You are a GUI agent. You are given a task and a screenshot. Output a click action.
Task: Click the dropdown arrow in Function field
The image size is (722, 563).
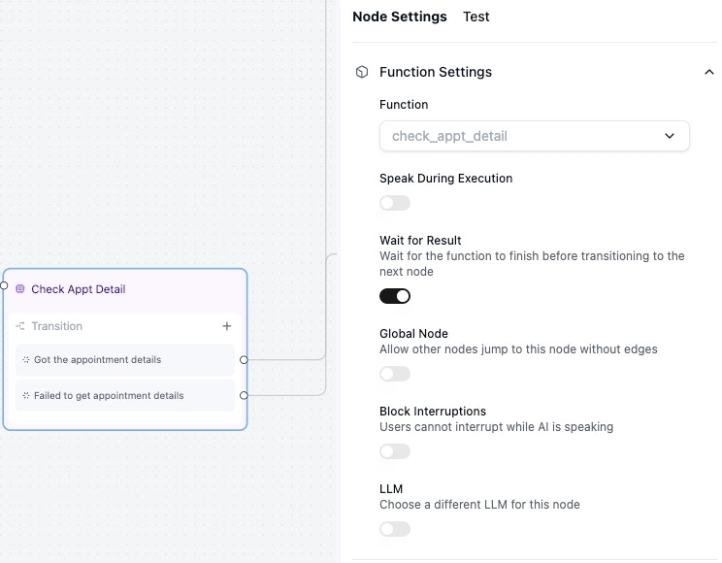click(670, 136)
